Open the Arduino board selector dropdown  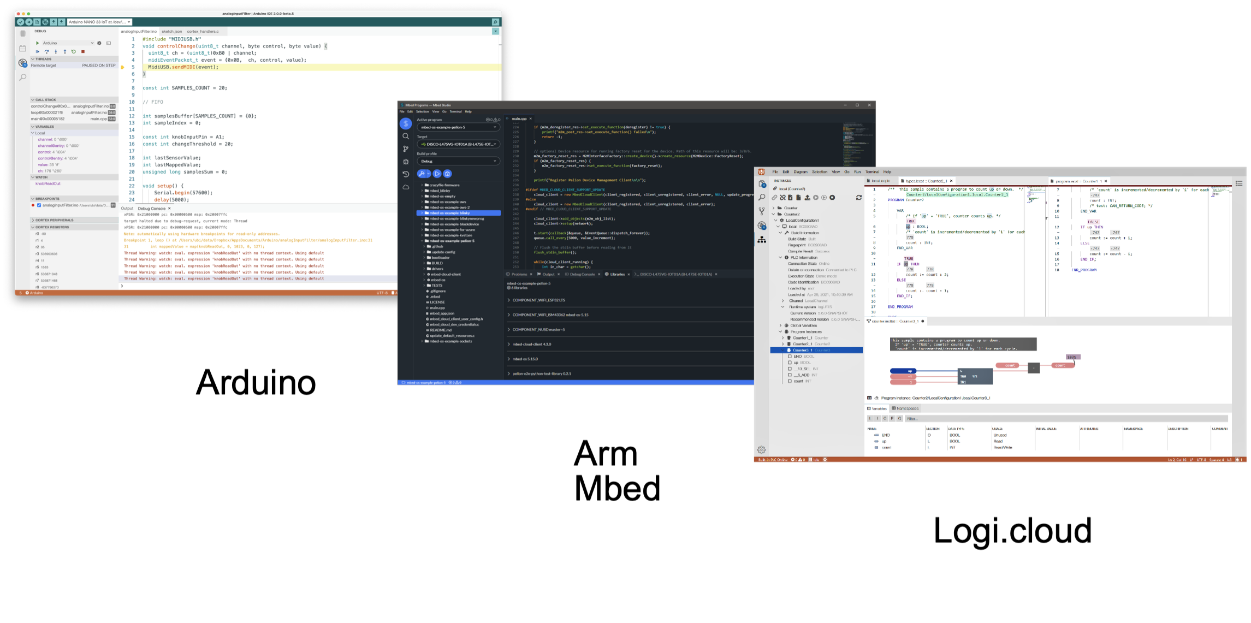pos(99,22)
